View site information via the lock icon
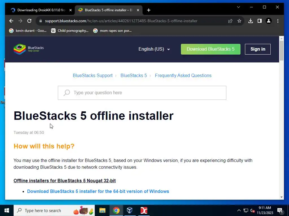289x216 pixels. (x=41, y=21)
